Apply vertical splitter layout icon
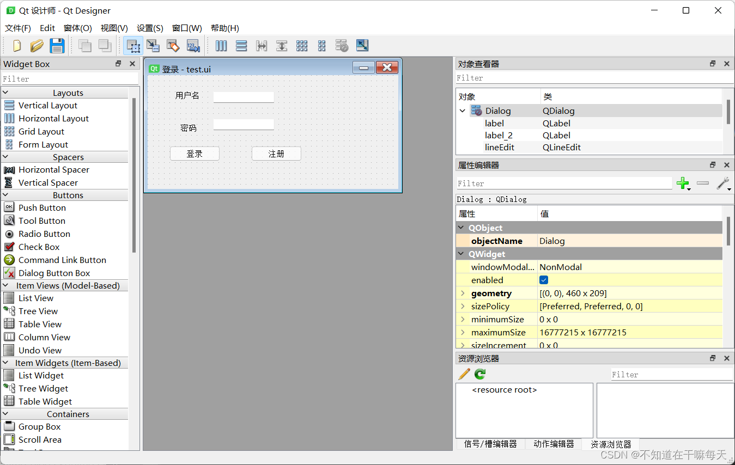735x465 pixels. tap(282, 46)
